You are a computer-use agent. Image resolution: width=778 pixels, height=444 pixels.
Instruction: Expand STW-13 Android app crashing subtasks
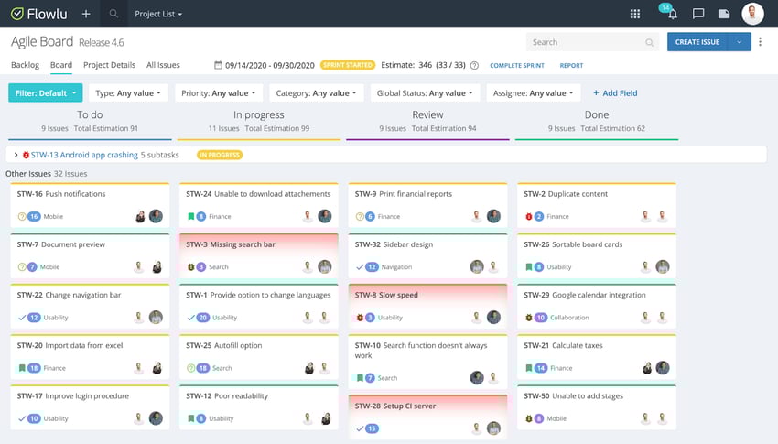click(x=16, y=155)
